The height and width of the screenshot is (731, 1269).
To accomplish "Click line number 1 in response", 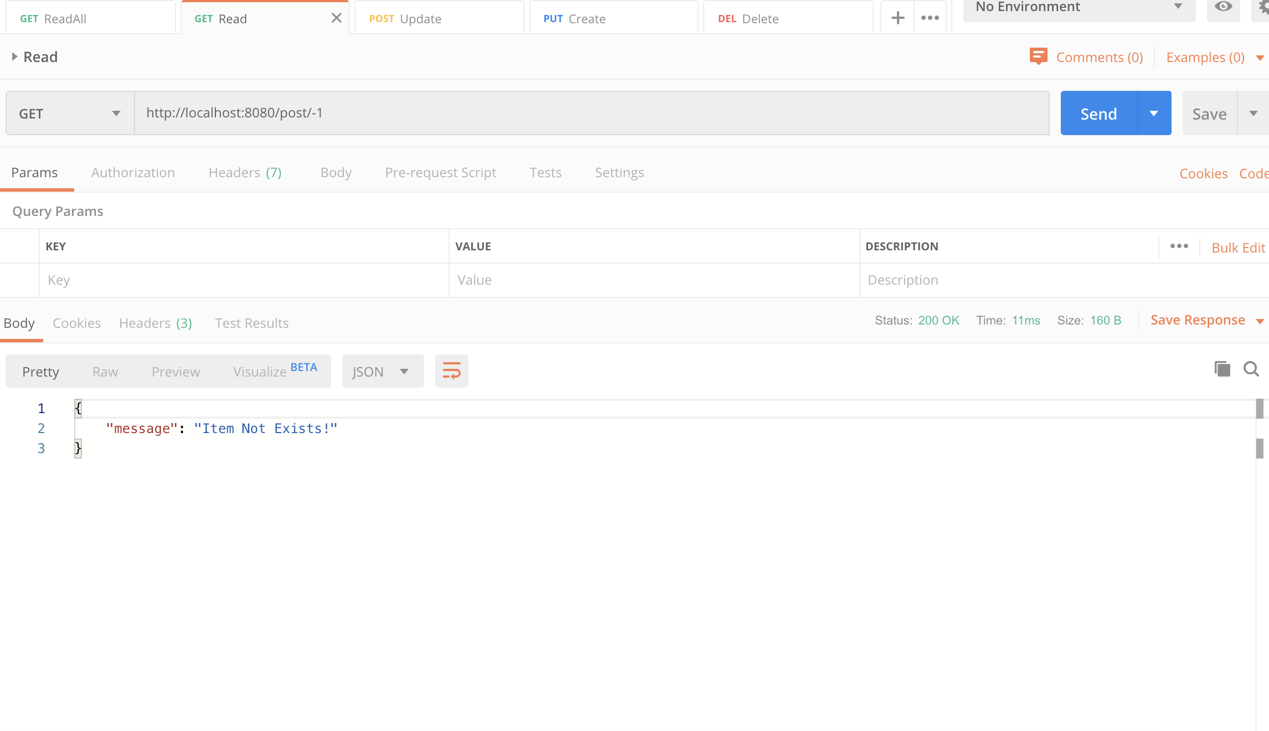I will pos(41,409).
